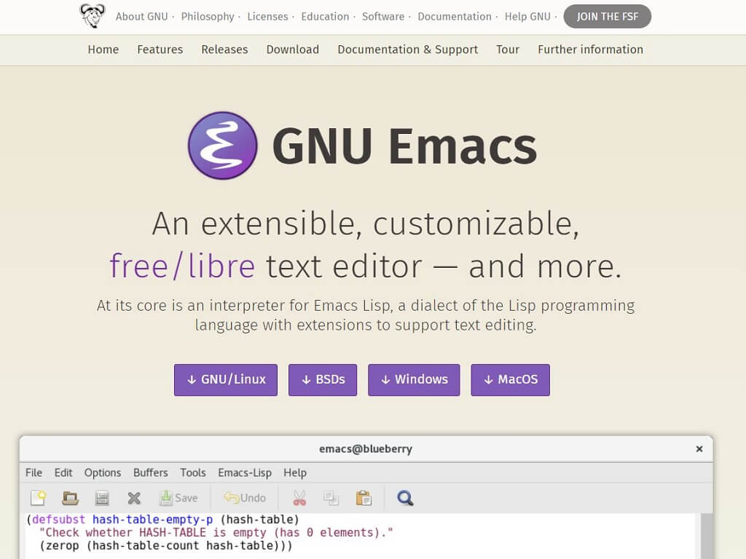Click the GNU head logo icon
The height and width of the screenshot is (559, 746).
(x=93, y=16)
